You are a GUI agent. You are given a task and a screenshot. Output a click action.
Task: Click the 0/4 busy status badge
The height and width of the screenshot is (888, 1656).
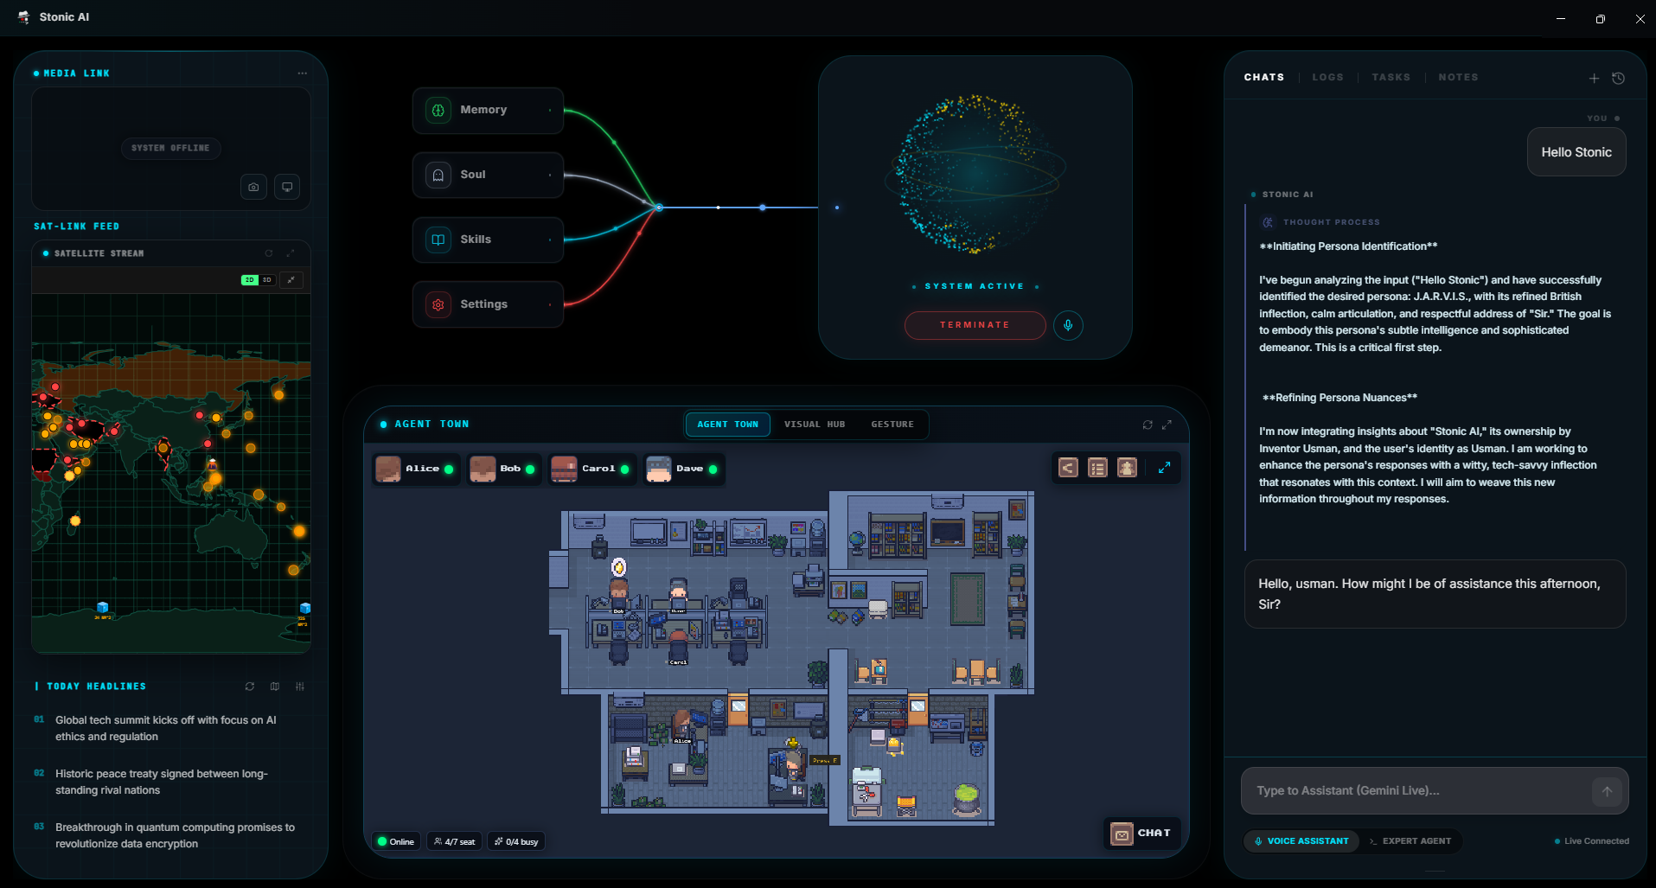516,842
